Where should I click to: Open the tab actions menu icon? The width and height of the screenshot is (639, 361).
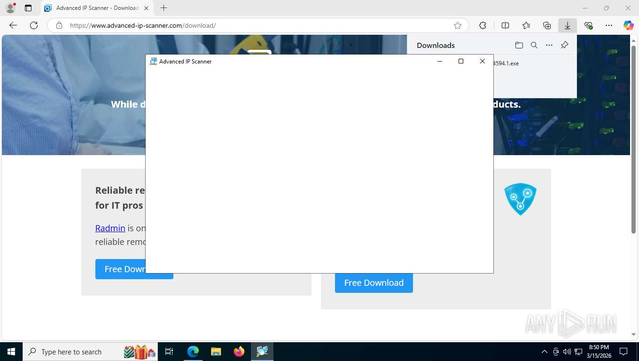(x=28, y=8)
